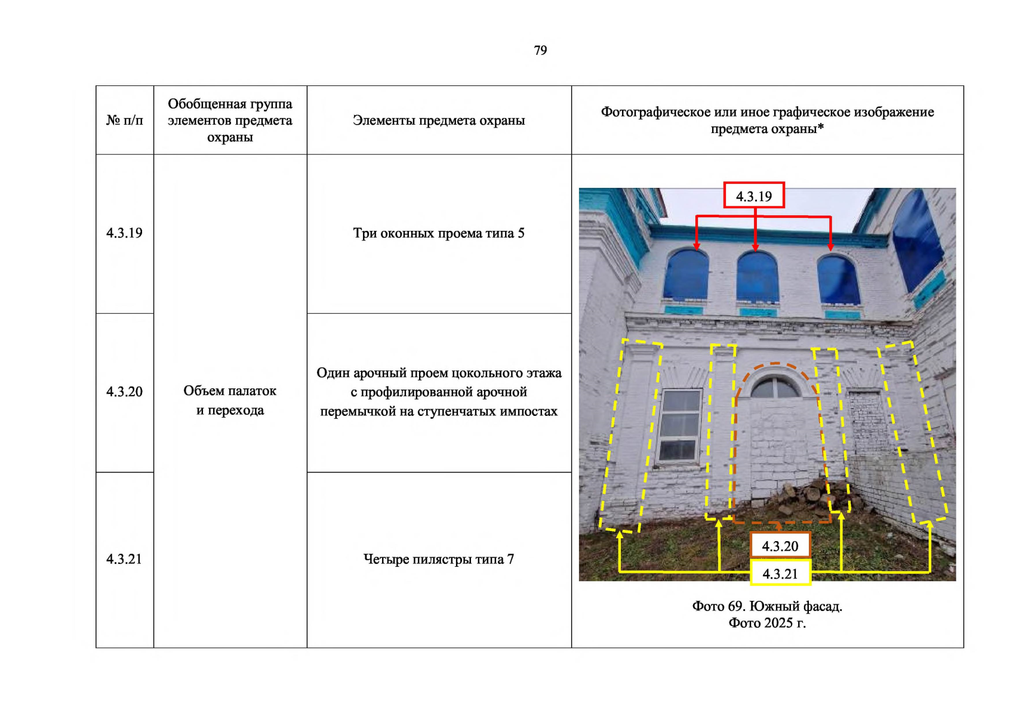
Task: Select cell 'Объем палаток и перехода'
Action: point(230,400)
